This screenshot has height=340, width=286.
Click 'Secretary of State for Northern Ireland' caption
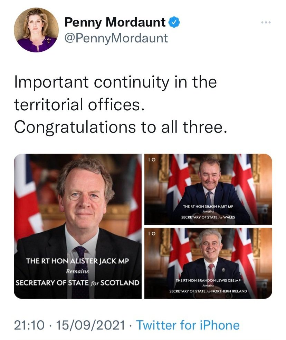(x=208, y=291)
